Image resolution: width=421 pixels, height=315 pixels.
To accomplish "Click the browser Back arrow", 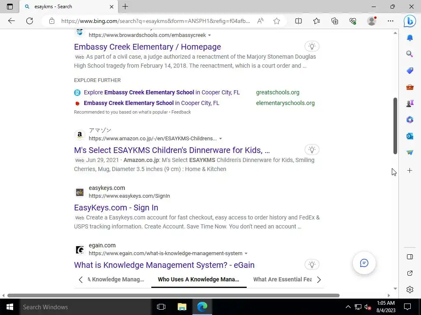I will point(11,21).
